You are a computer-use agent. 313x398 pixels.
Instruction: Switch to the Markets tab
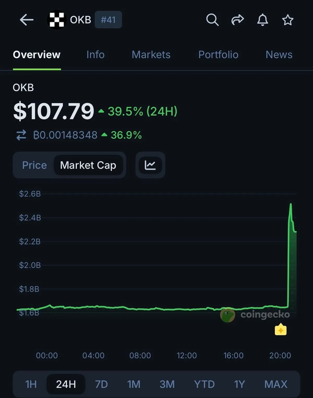[151, 55]
